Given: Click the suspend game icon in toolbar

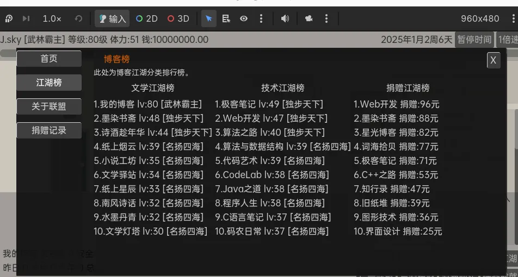Looking at the screenshot, I should click(x=9, y=18).
